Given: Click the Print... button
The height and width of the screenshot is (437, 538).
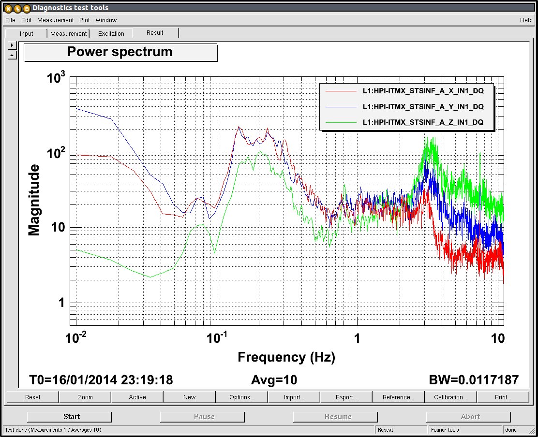Looking at the screenshot, I should tap(503, 397).
